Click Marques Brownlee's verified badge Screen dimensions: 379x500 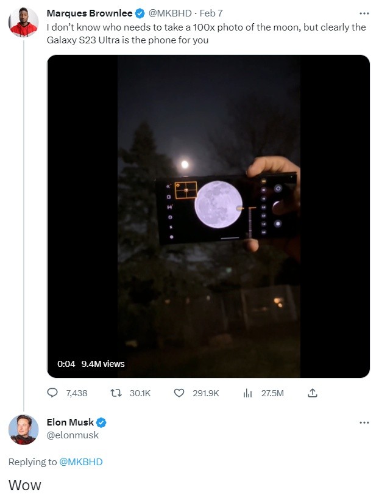click(140, 13)
